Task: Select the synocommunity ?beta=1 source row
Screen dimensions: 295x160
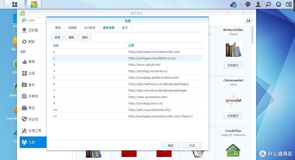Action: click(x=126, y=116)
